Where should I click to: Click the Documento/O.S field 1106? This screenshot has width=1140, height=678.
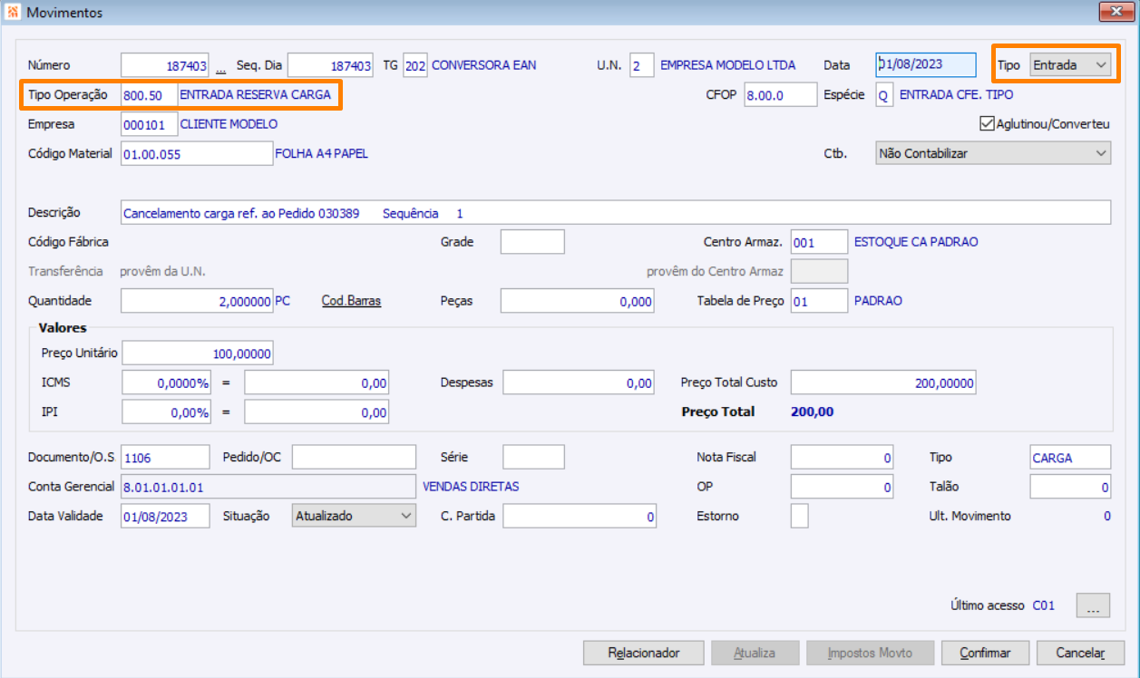point(165,457)
